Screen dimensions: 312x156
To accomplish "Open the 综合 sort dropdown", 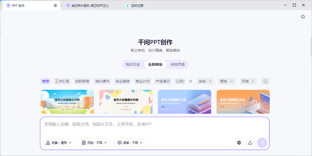I will 205,81.
